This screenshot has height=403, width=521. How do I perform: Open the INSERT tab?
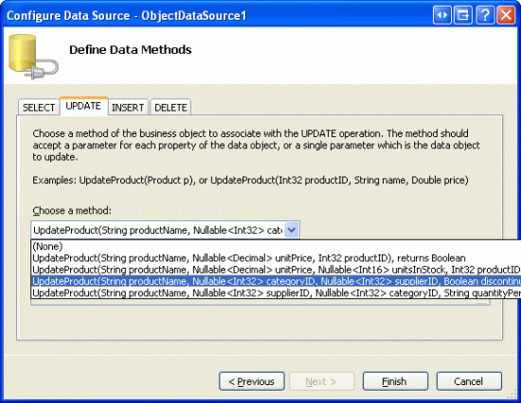point(128,108)
